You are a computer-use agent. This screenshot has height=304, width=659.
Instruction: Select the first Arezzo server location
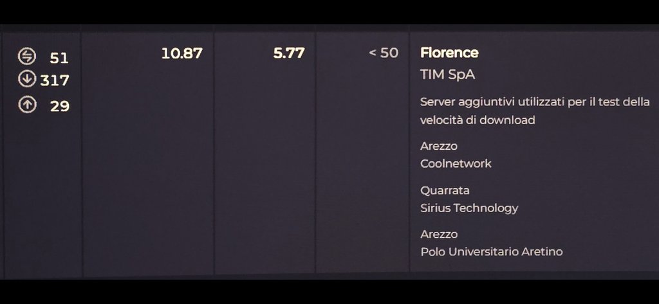[x=439, y=146]
